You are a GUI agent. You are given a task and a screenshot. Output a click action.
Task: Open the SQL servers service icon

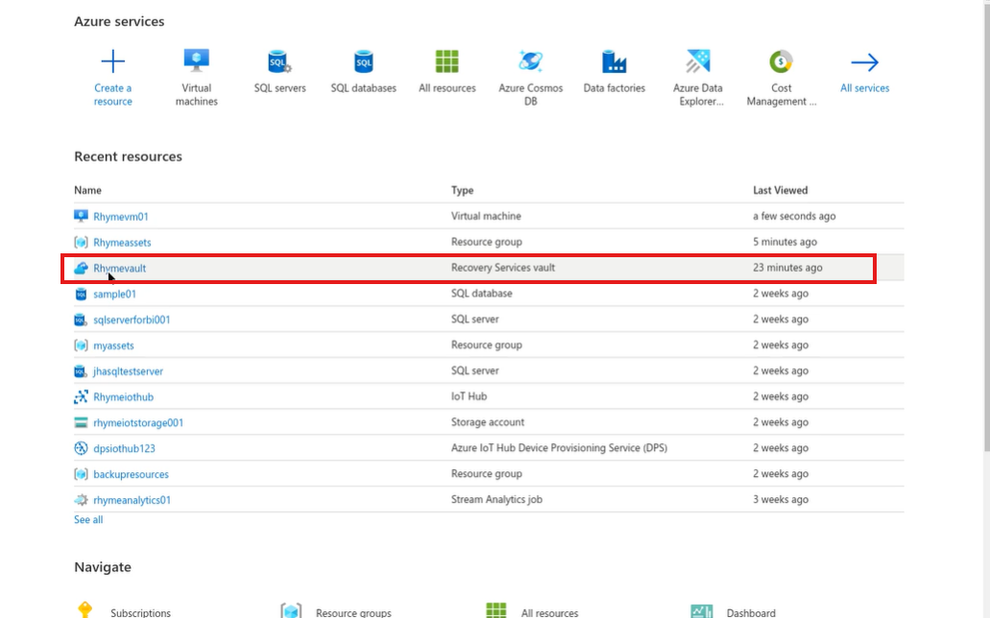[279, 61]
